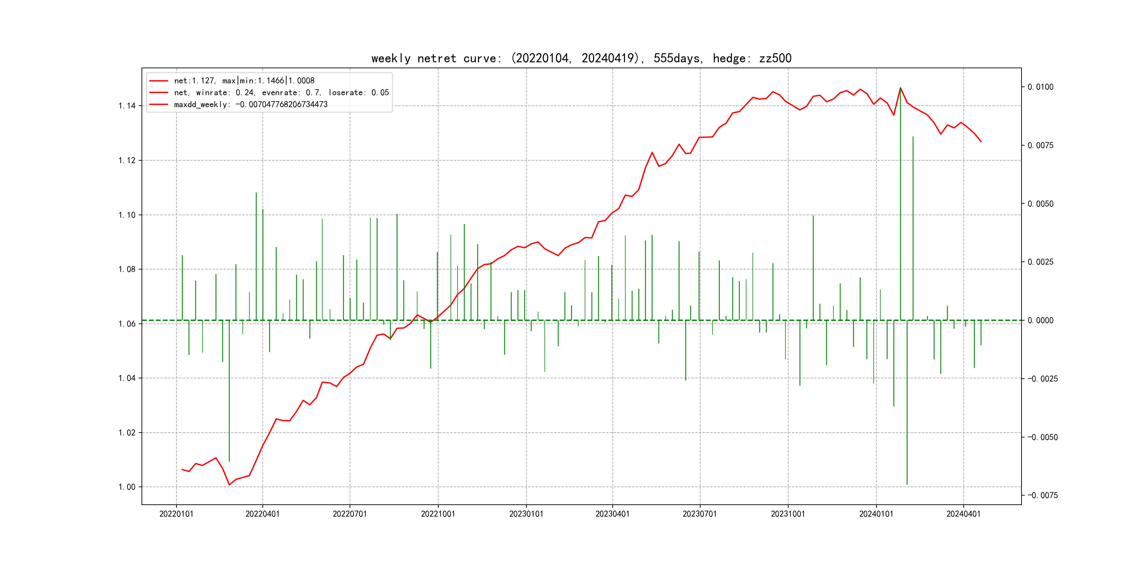This screenshot has height=567, width=1135.
Task: Click the 0.0100 right y-axis label
Action: coord(1040,87)
